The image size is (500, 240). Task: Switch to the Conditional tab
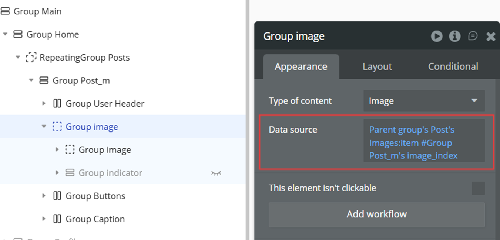coord(453,66)
